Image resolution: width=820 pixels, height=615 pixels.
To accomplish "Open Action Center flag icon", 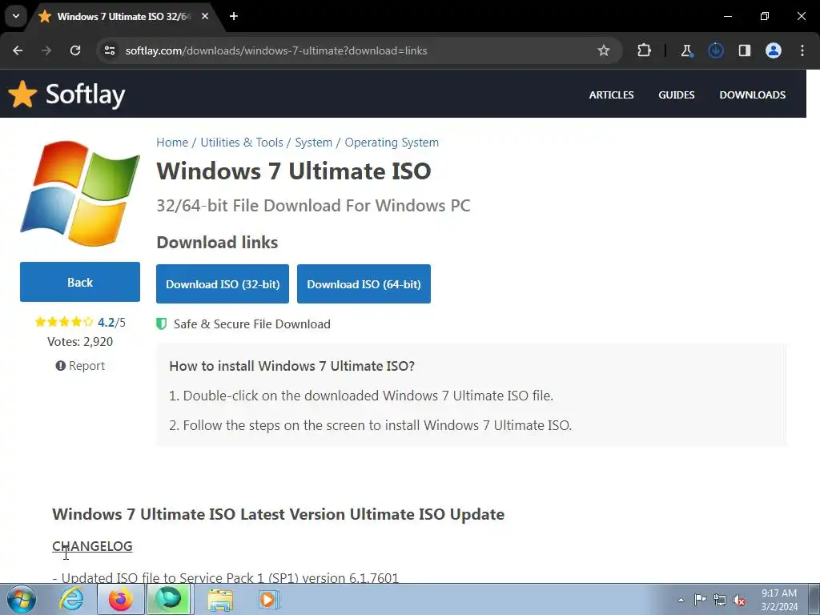I will pyautogui.click(x=700, y=600).
